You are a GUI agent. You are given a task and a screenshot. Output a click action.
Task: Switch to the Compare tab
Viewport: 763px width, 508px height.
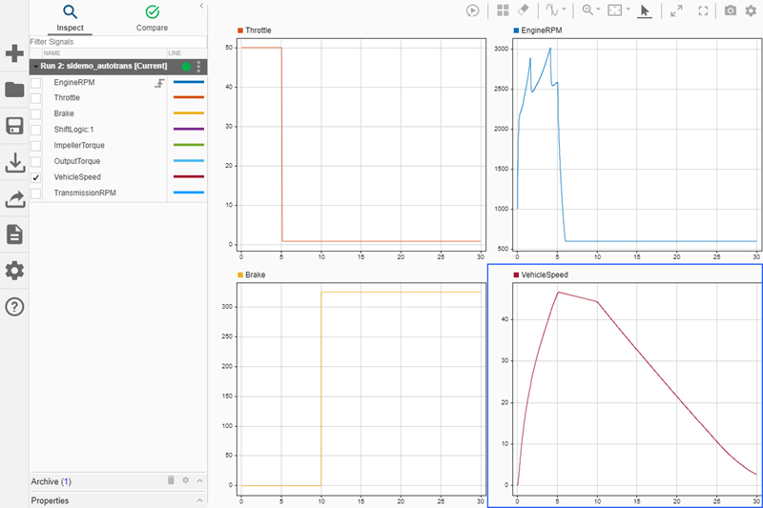point(152,17)
